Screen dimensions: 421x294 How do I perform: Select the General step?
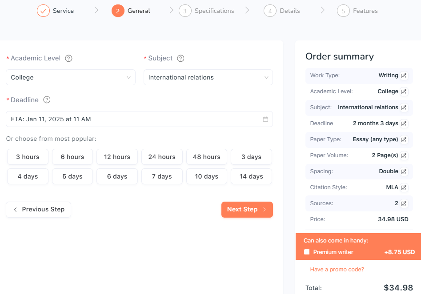(x=131, y=11)
